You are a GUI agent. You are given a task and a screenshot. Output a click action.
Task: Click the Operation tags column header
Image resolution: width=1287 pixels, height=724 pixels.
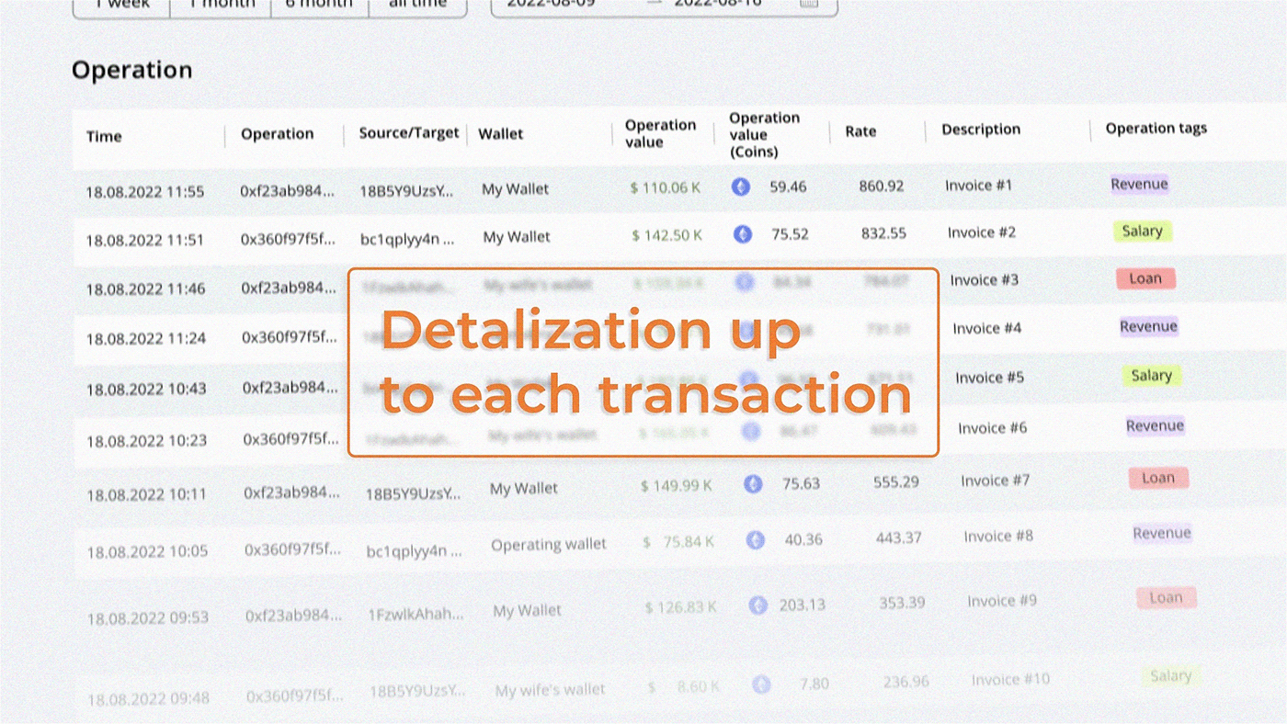point(1156,129)
